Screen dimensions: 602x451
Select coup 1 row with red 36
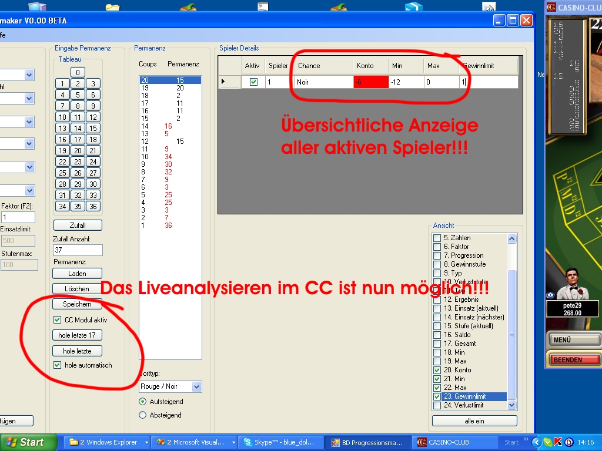(x=170, y=225)
